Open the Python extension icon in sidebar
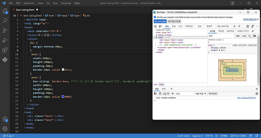Viewport: 261px width, 138px height. [x=5, y=60]
